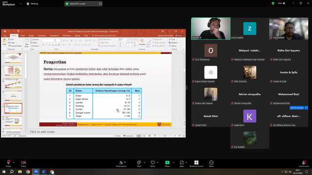This screenshot has width=312, height=175.
Task: Click the Meeting info button at the top
Action: click(x=32, y=3)
